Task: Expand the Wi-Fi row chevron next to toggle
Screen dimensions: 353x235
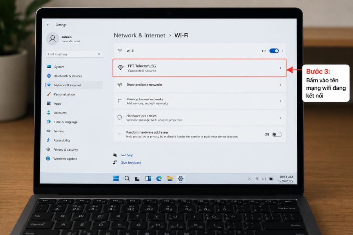Action: click(x=282, y=51)
